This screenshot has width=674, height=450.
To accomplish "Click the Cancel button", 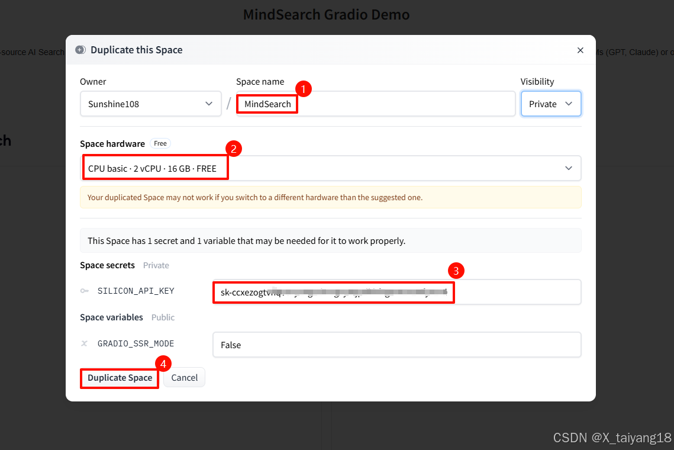I will point(185,378).
